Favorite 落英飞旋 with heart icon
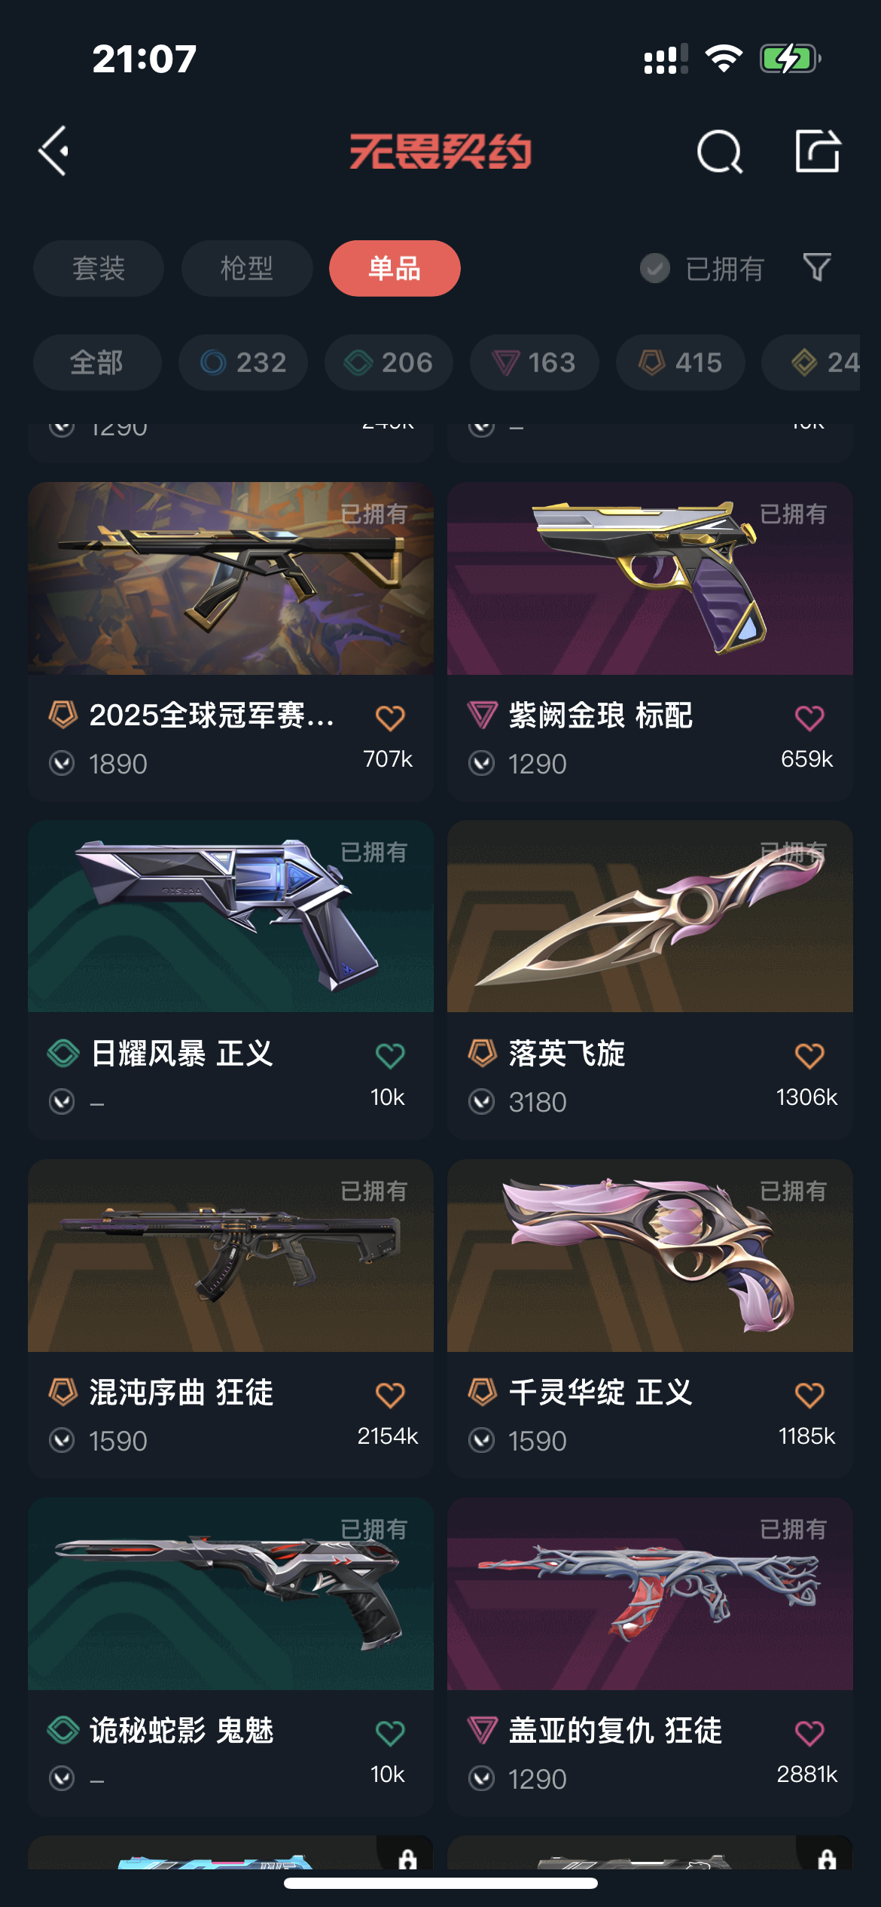The image size is (881, 1907). coord(809,1056)
